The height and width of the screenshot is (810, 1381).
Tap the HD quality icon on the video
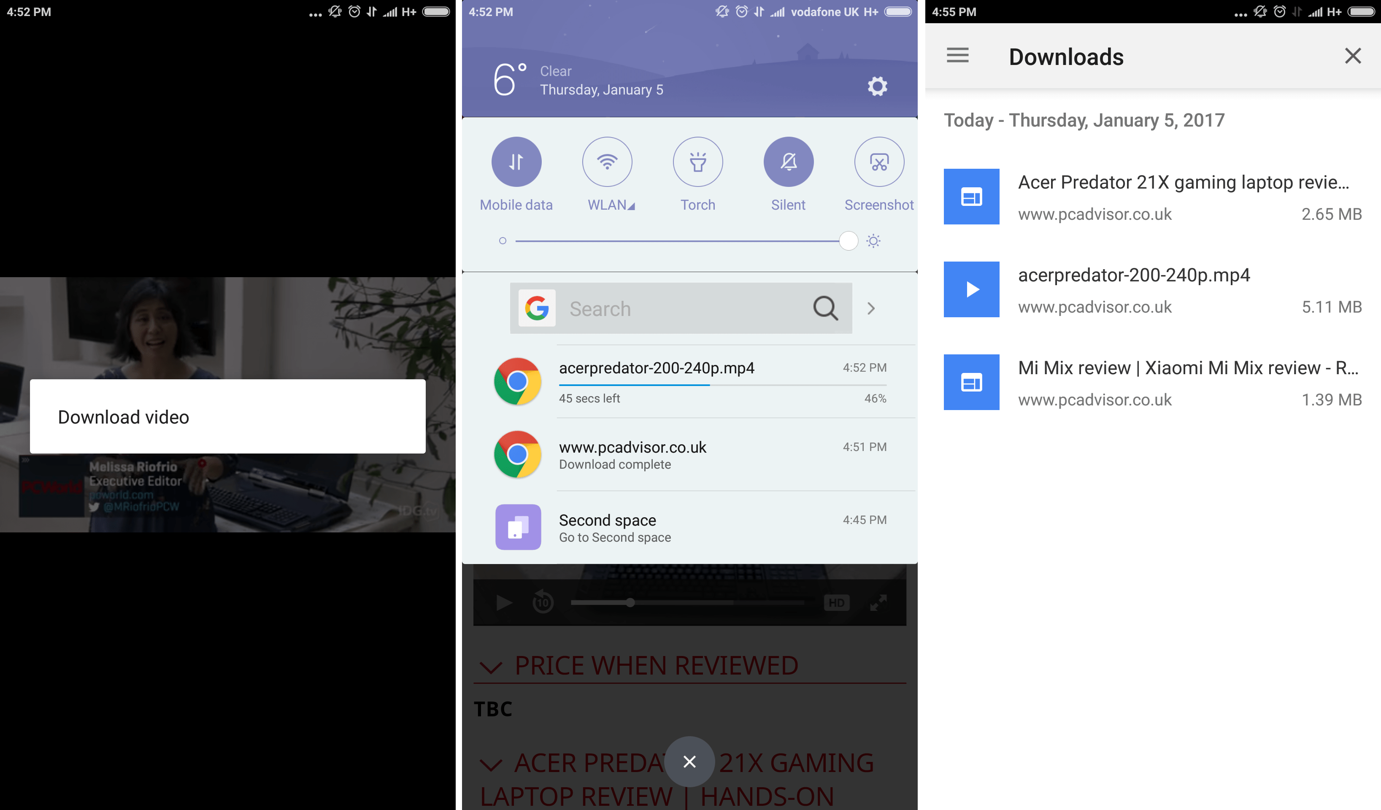837,603
